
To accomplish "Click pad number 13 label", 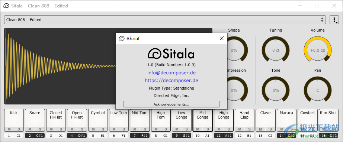I will click(x=260, y=136).
